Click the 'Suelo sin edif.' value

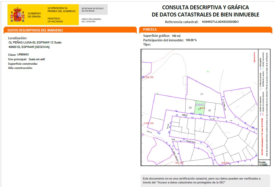coord(37,59)
